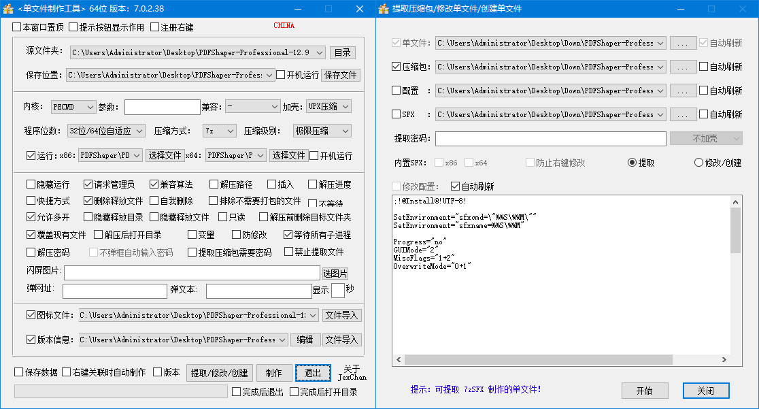
Task: Open the 压缩包 path dropdown in right window
Action: (x=660, y=67)
